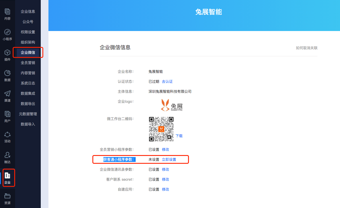Click the 兔展智能 banner title
The width and height of the screenshot is (340, 208).
click(209, 12)
